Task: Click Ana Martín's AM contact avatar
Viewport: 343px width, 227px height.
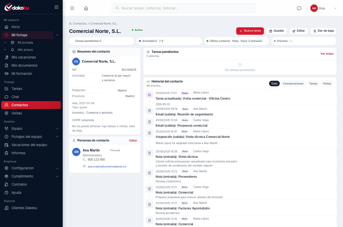Action: click(x=76, y=152)
